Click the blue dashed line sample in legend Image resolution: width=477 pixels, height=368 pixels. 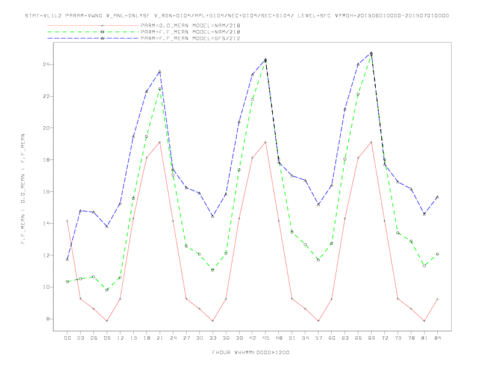[93, 38]
